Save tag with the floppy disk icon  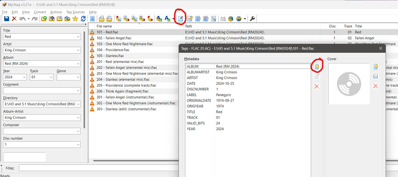click(7, 19)
